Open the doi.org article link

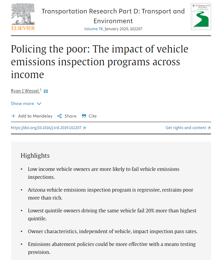[46, 128]
